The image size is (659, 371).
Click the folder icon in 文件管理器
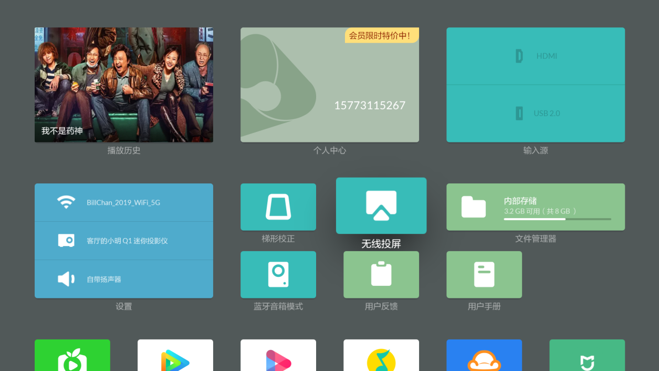pos(474,207)
